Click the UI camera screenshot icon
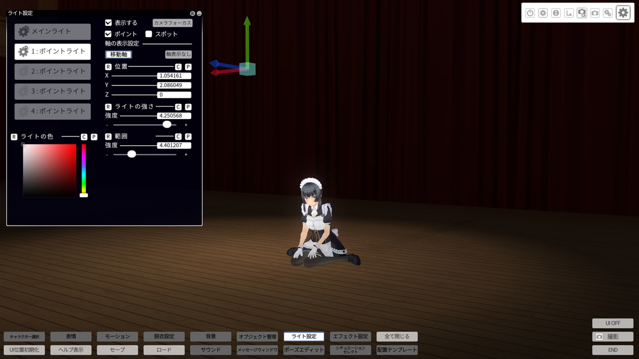The height and width of the screenshot is (359, 639). (582, 13)
